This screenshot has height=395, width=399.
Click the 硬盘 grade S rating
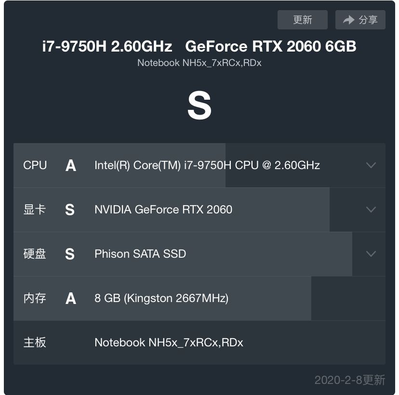pyautogui.click(x=70, y=254)
